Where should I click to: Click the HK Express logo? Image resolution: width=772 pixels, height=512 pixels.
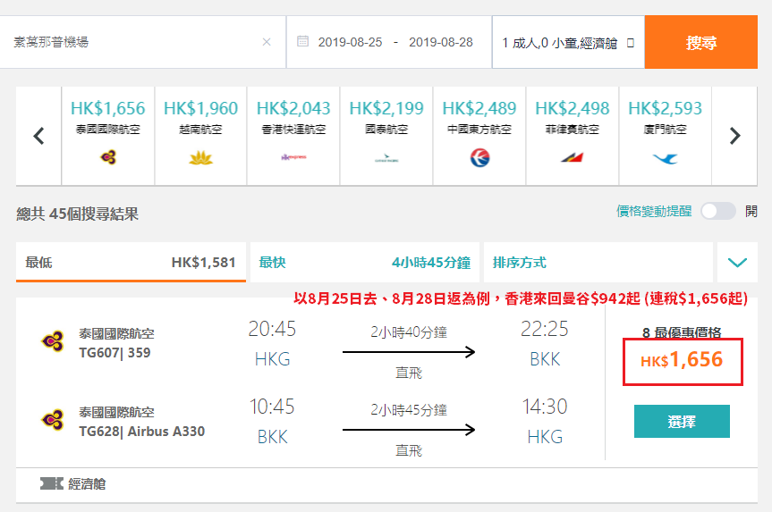tap(293, 157)
